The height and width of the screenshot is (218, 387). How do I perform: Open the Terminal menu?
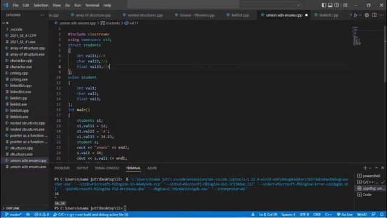[x=92, y=5]
